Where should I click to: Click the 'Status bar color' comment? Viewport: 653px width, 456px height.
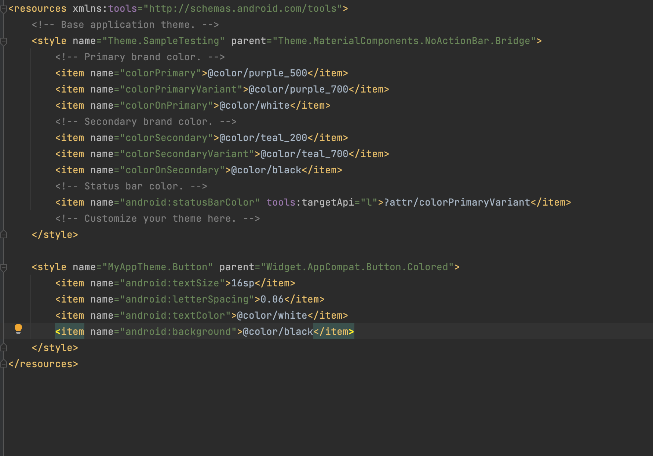[x=131, y=187]
